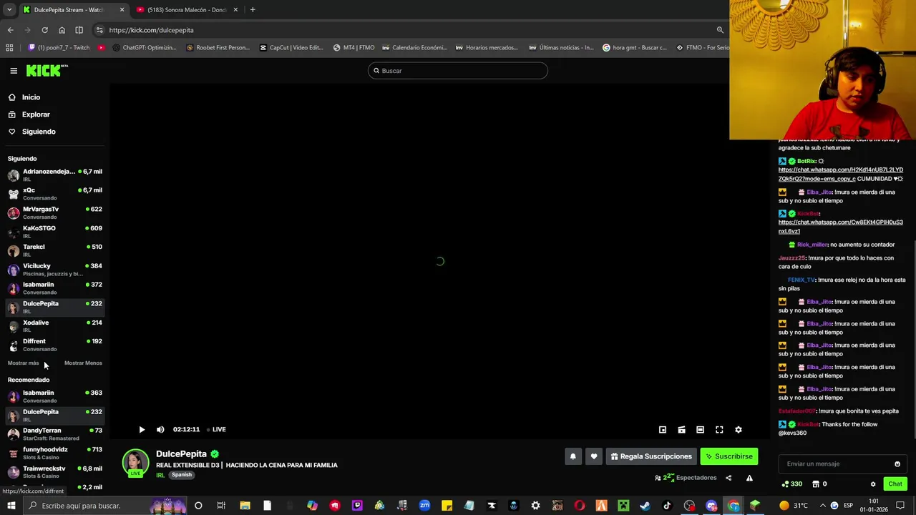This screenshot has width=916, height=515.
Task: Open KickBot WhatsApp link in chat
Action: coord(840,227)
